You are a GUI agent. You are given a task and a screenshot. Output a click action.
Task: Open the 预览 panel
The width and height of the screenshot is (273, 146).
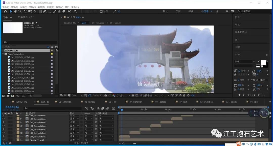(237, 25)
